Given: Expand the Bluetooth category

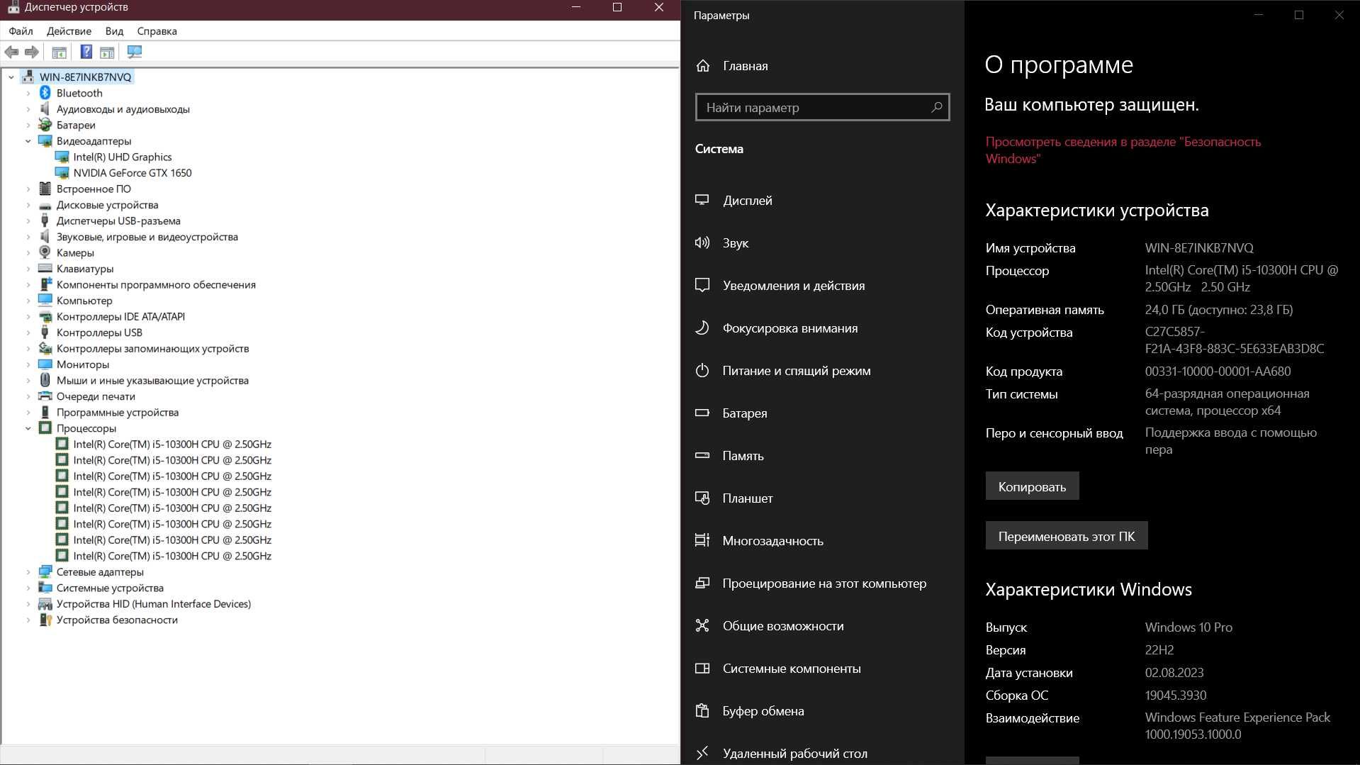Looking at the screenshot, I should click(x=28, y=93).
